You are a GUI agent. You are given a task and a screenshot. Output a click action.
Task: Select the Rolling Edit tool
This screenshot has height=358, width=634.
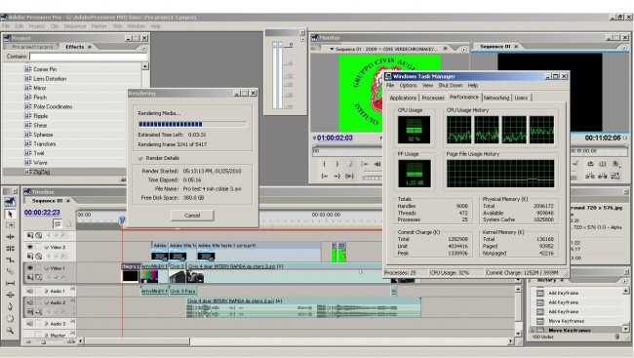[10, 249]
